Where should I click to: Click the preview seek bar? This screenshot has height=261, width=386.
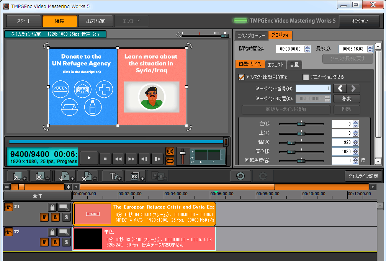click(116, 142)
